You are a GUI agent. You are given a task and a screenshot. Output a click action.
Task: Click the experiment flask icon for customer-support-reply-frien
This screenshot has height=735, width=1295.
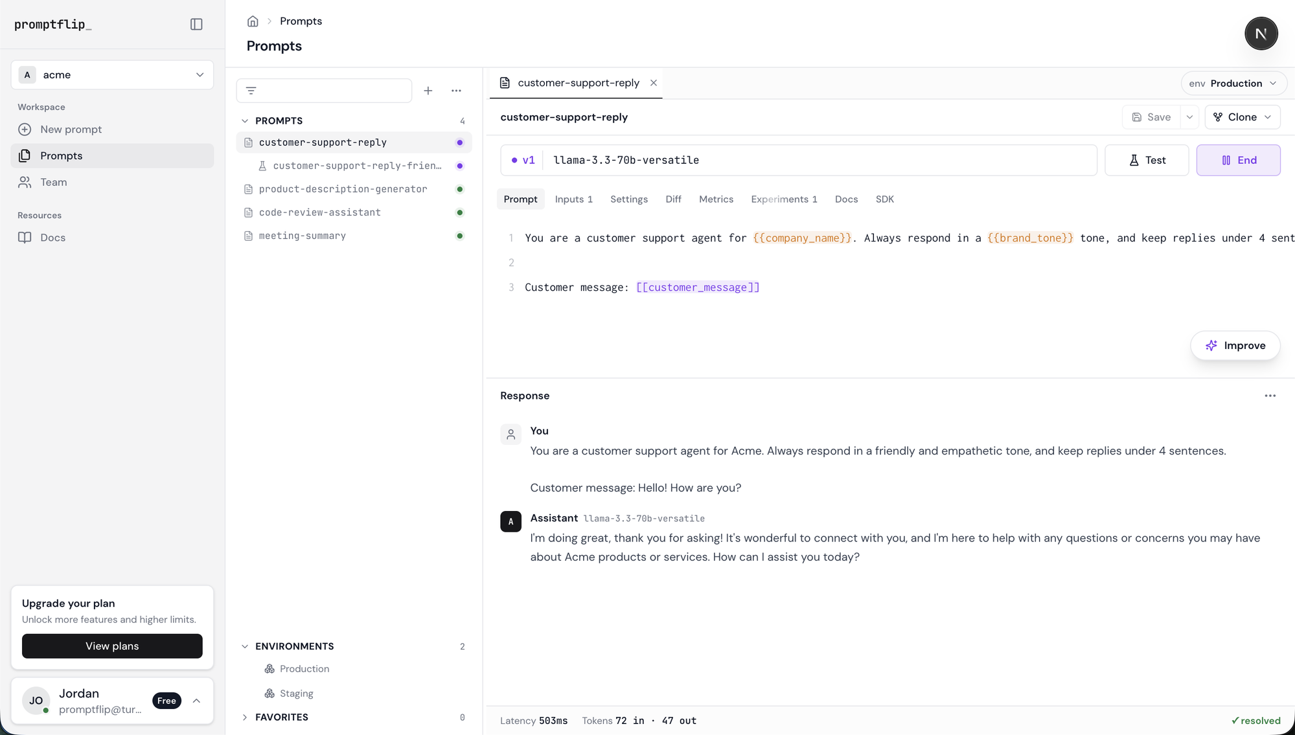pos(262,166)
